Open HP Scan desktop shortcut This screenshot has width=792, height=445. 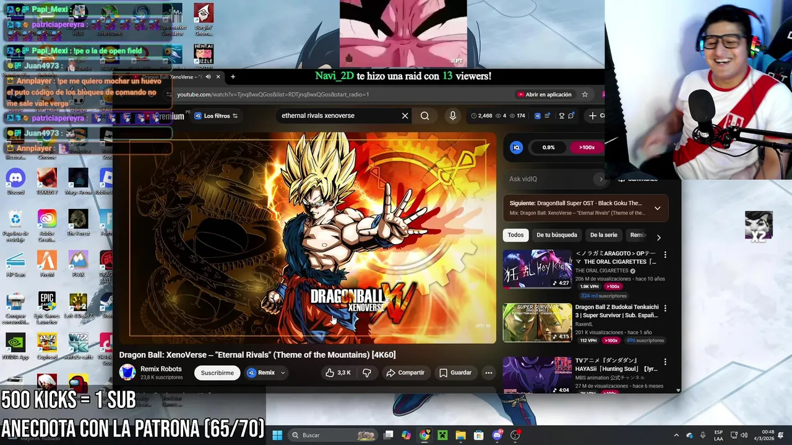[x=15, y=265]
